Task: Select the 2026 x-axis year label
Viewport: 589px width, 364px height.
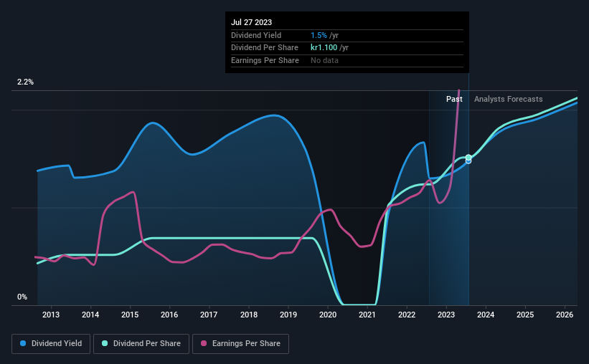Action: [565, 315]
